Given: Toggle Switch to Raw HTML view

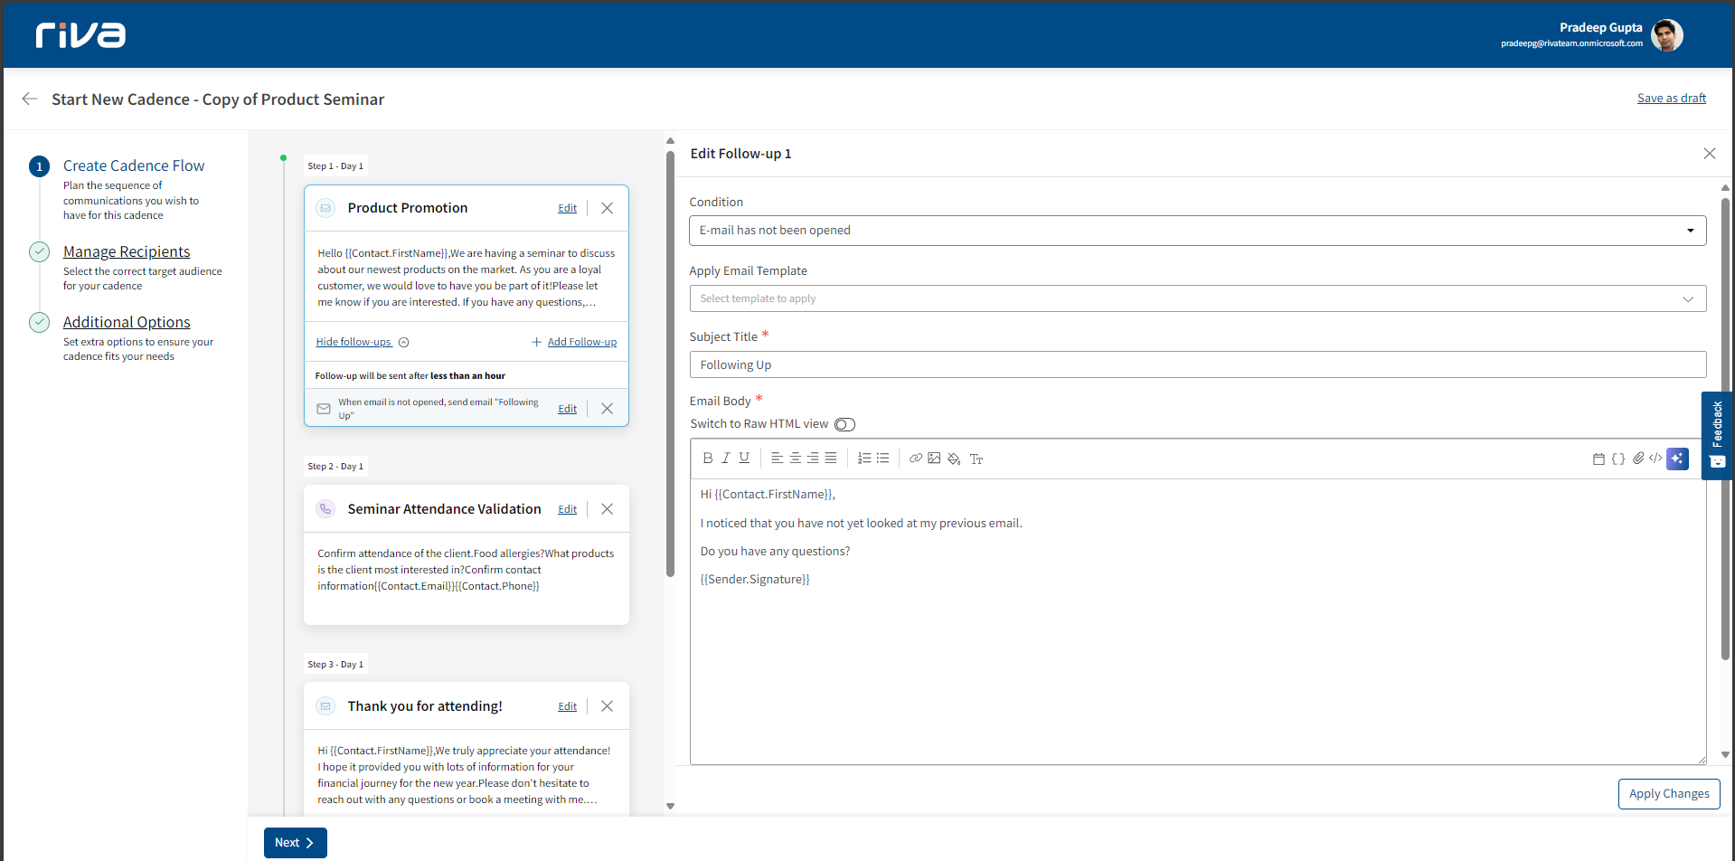Looking at the screenshot, I should coord(844,424).
